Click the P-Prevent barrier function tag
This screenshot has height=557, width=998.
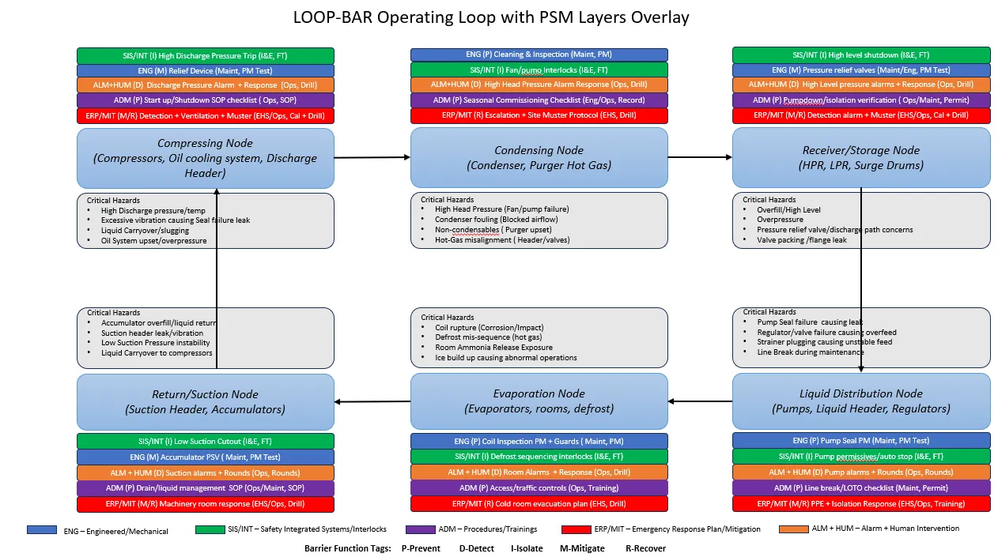coord(421,548)
